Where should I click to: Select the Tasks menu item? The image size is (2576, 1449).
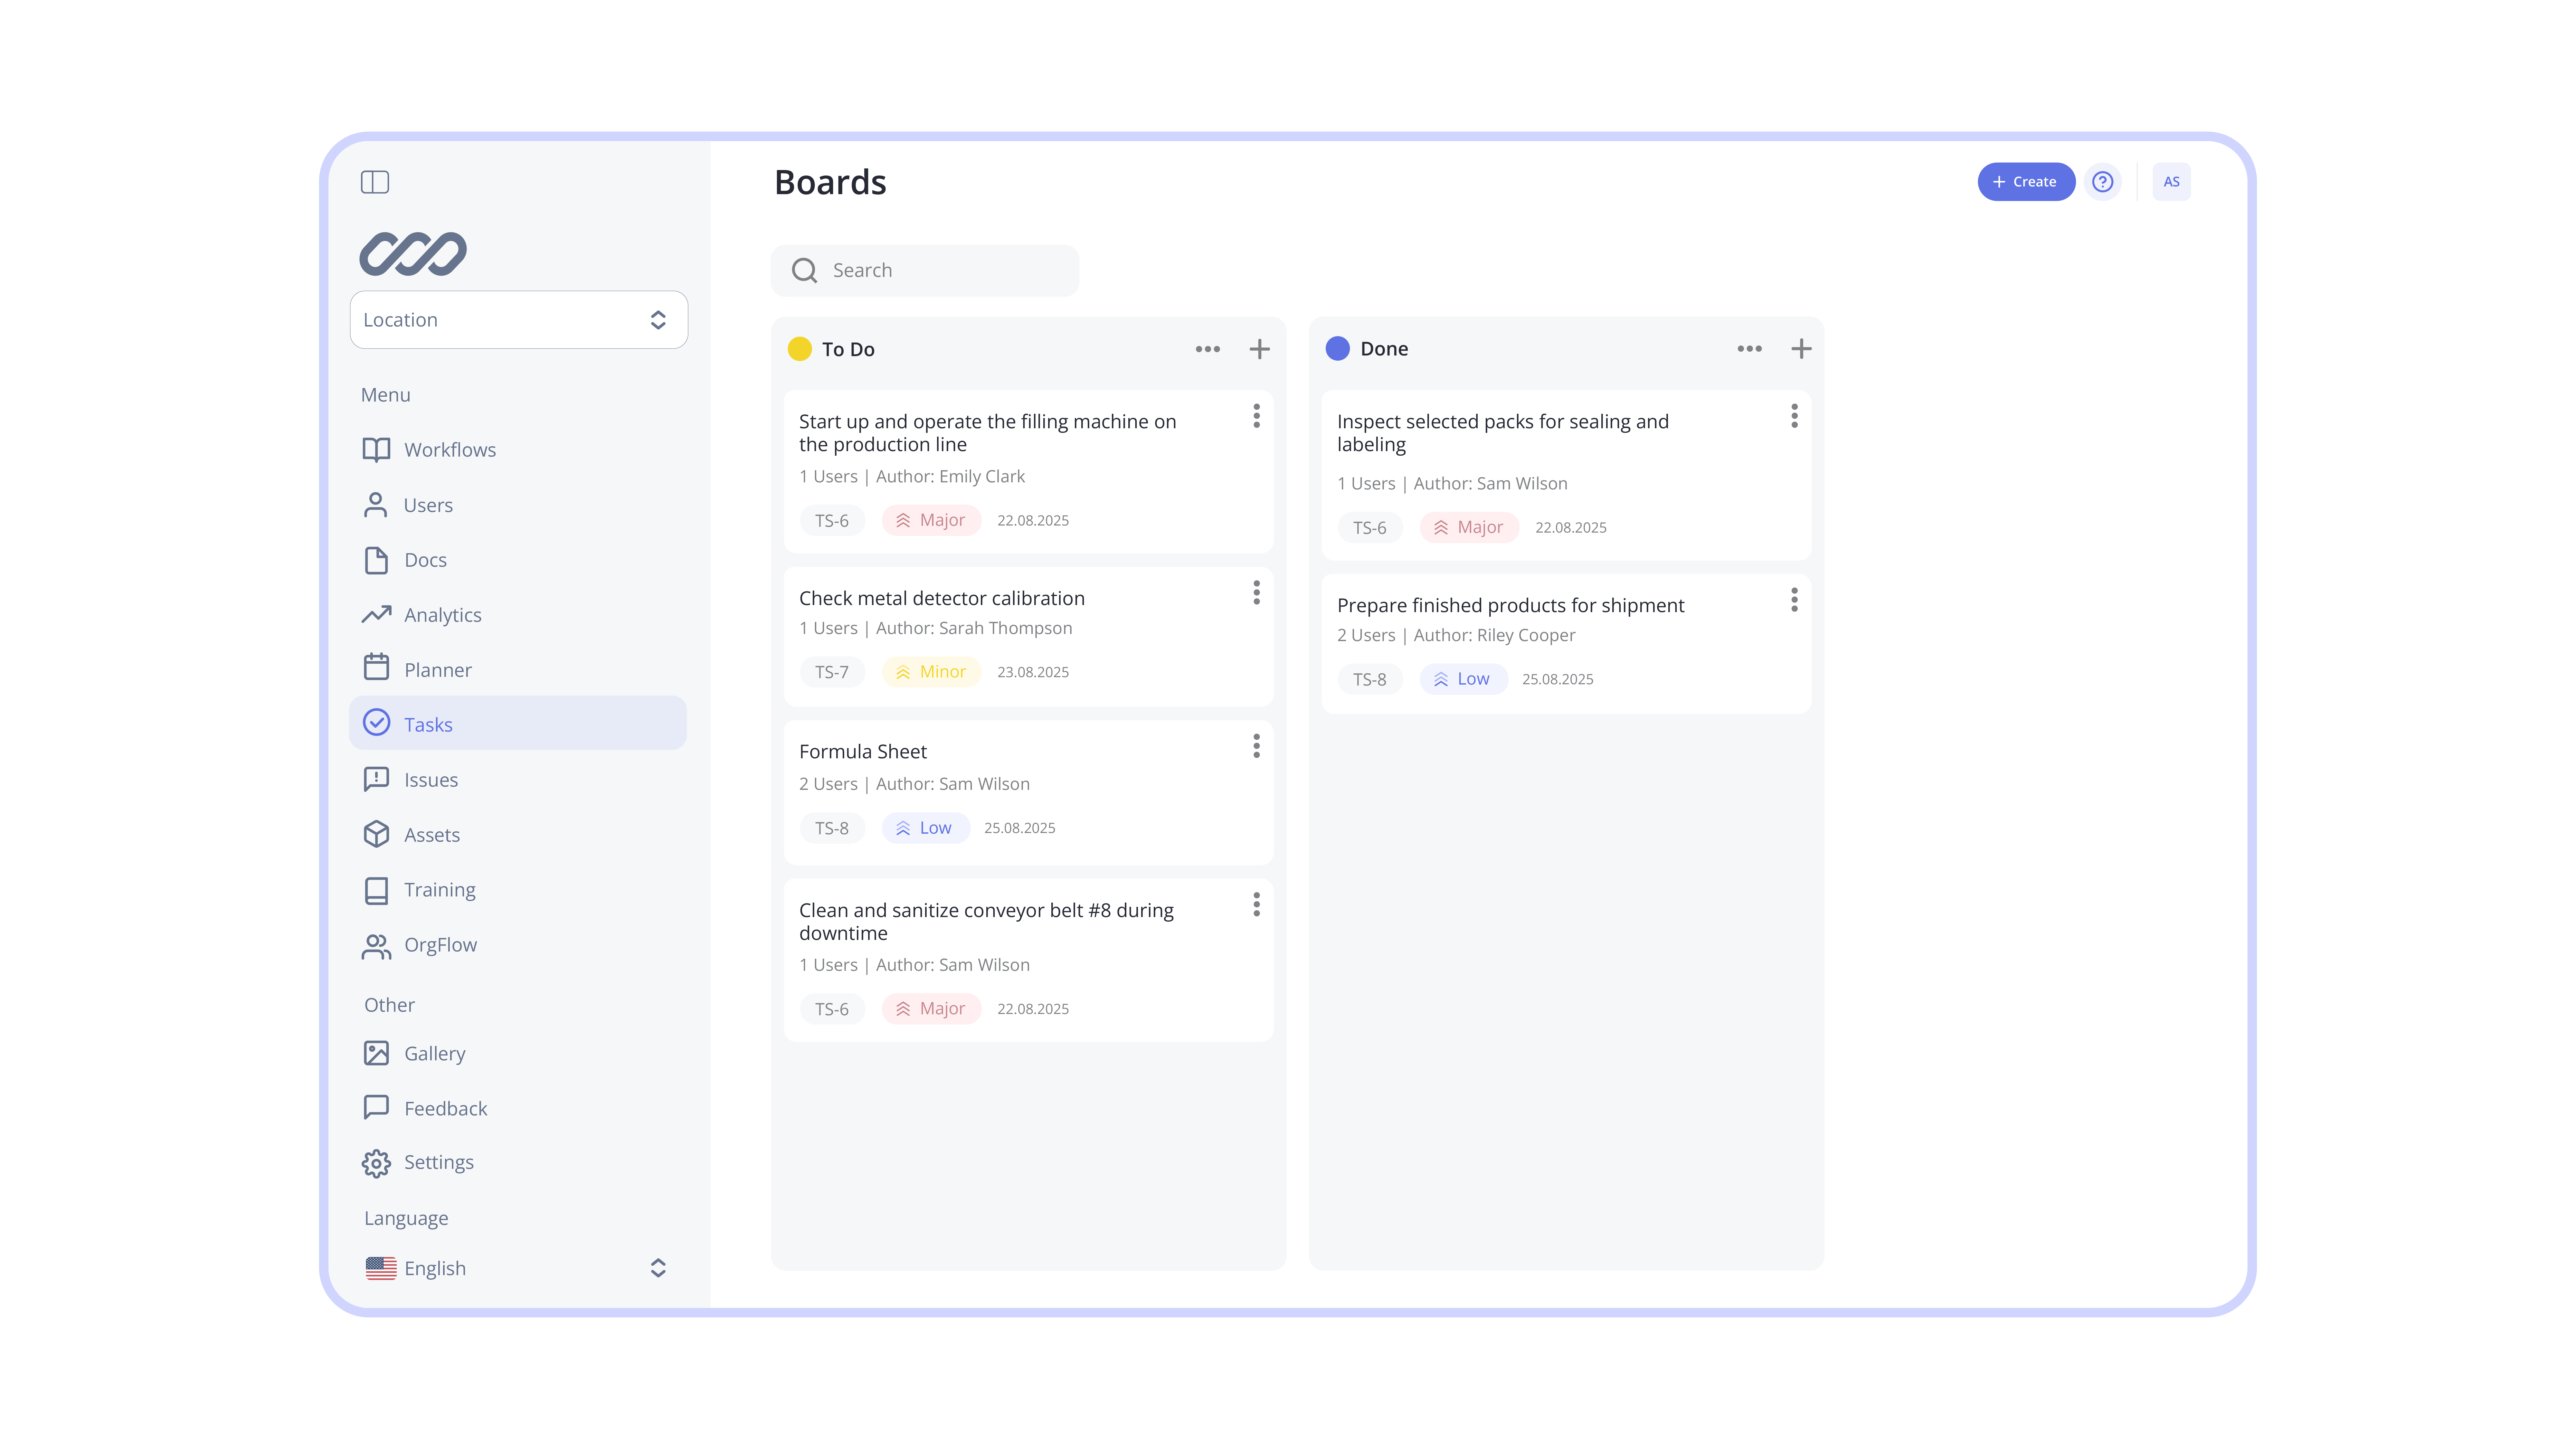point(518,723)
